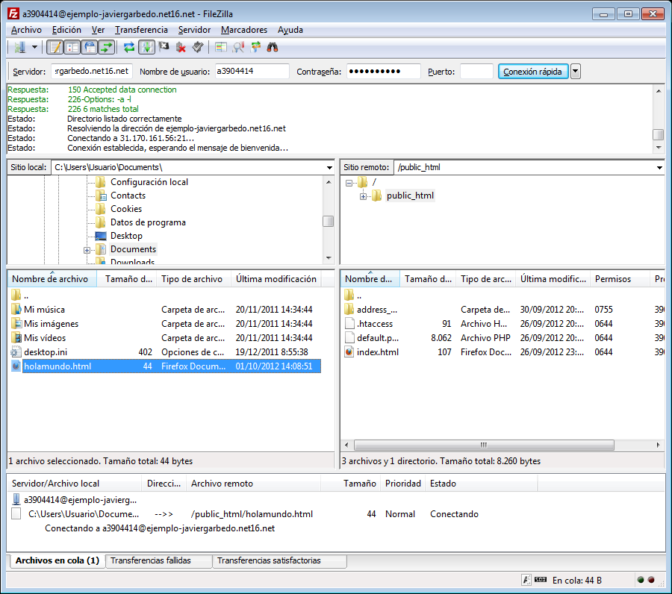
Task: Toggle the message log display
Action: (55, 48)
